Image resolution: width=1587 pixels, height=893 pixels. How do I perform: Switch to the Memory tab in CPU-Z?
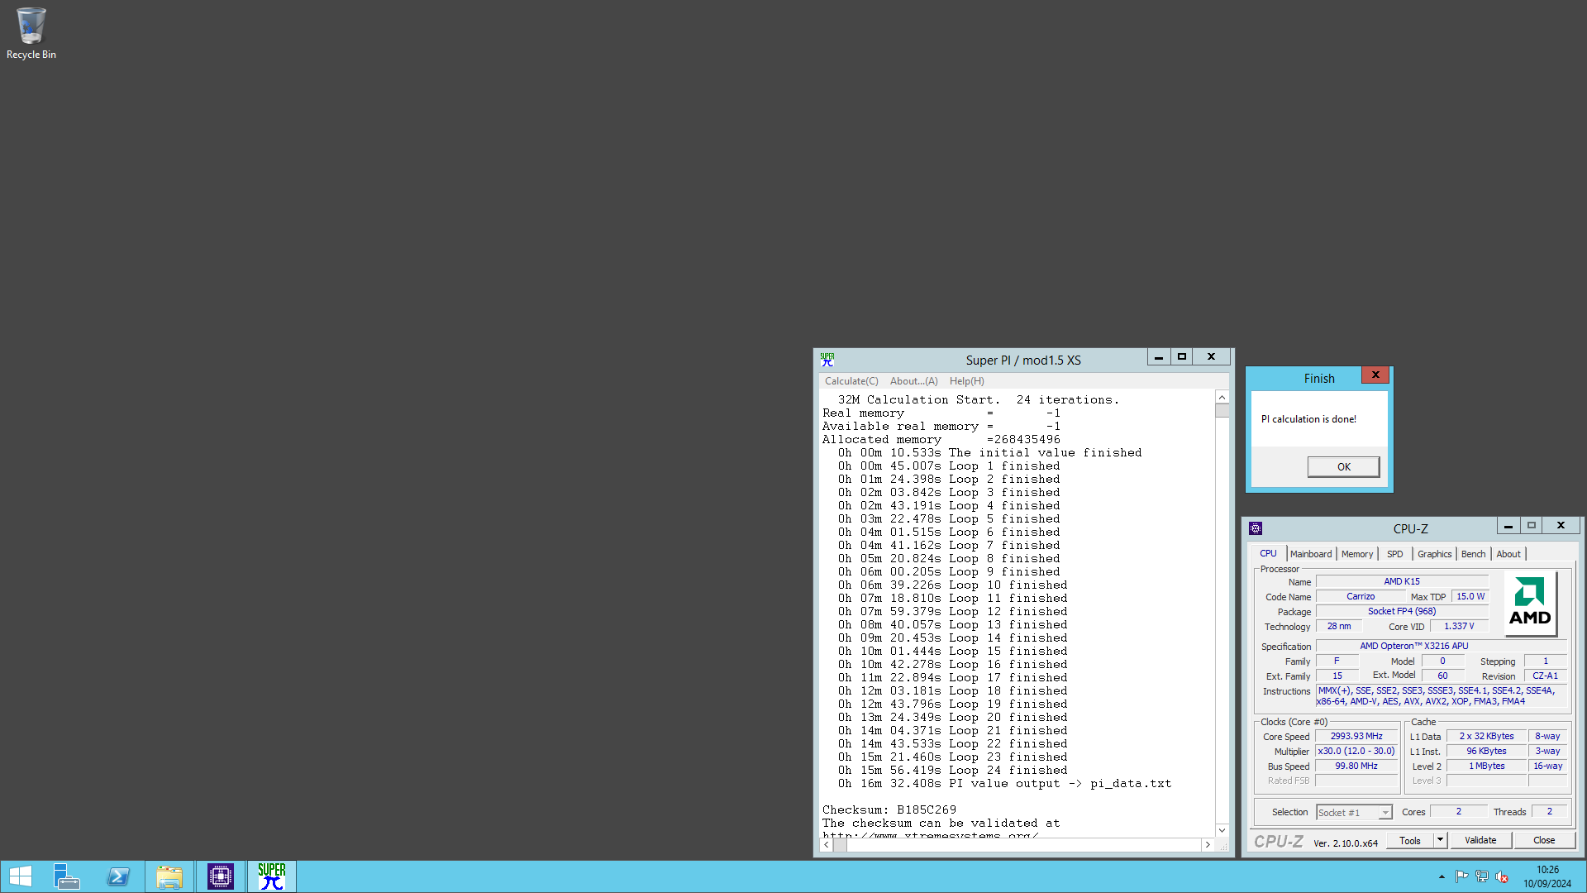1357,554
